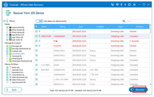Open the Facebook share icon
154x97 pixels.
pyautogui.click(x=125, y=5)
